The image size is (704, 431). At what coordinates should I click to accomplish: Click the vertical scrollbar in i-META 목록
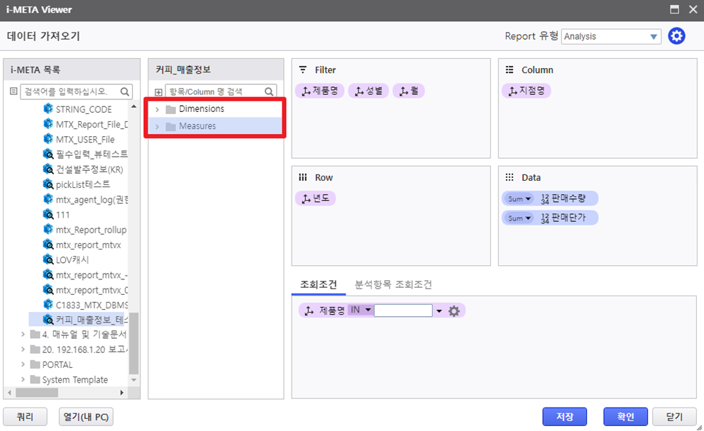pos(133,340)
